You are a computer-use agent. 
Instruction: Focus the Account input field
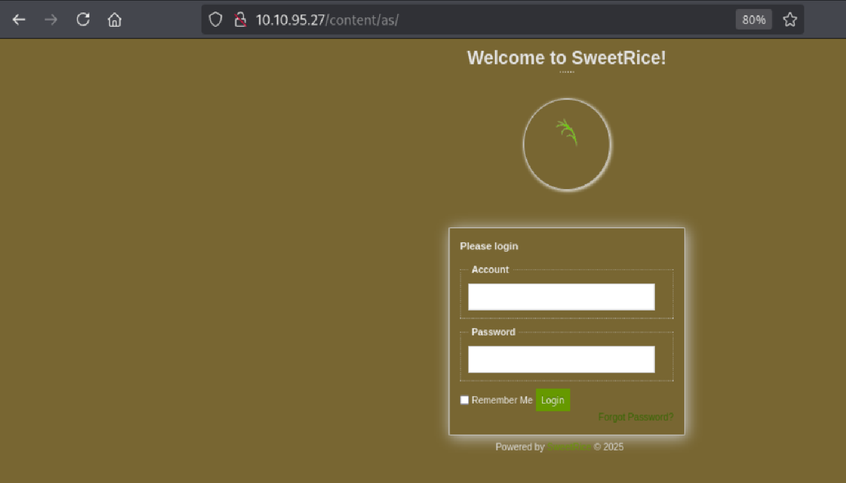point(561,296)
